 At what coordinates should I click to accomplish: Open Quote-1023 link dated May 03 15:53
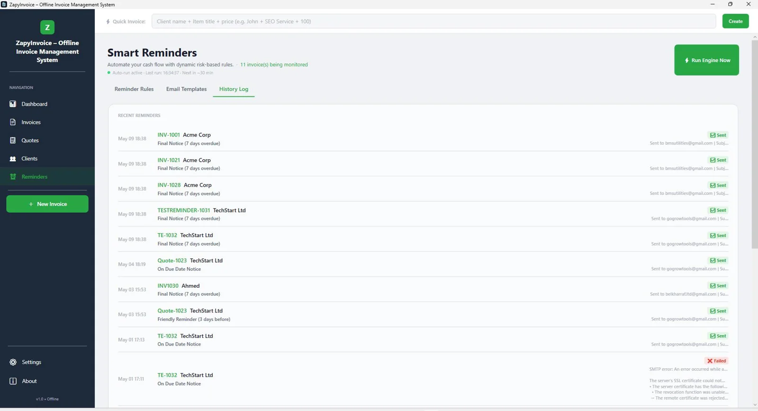(172, 311)
